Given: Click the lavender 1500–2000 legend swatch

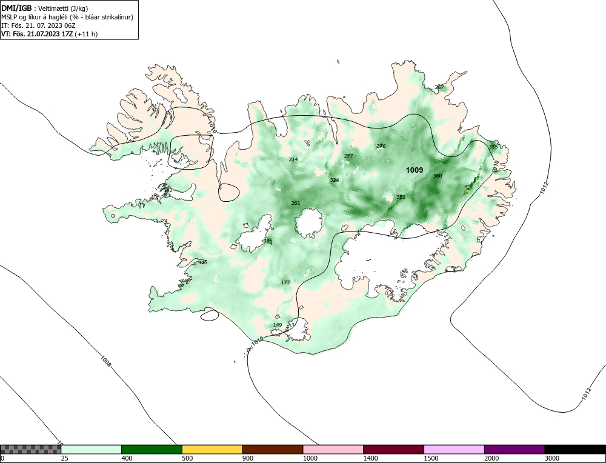Looking at the screenshot, I should [454, 449].
